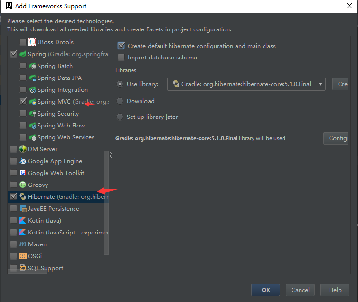Click OK to add frameworks

[265, 290]
